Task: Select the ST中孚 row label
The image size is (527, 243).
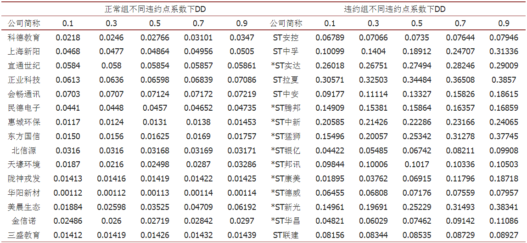Action: point(286,52)
